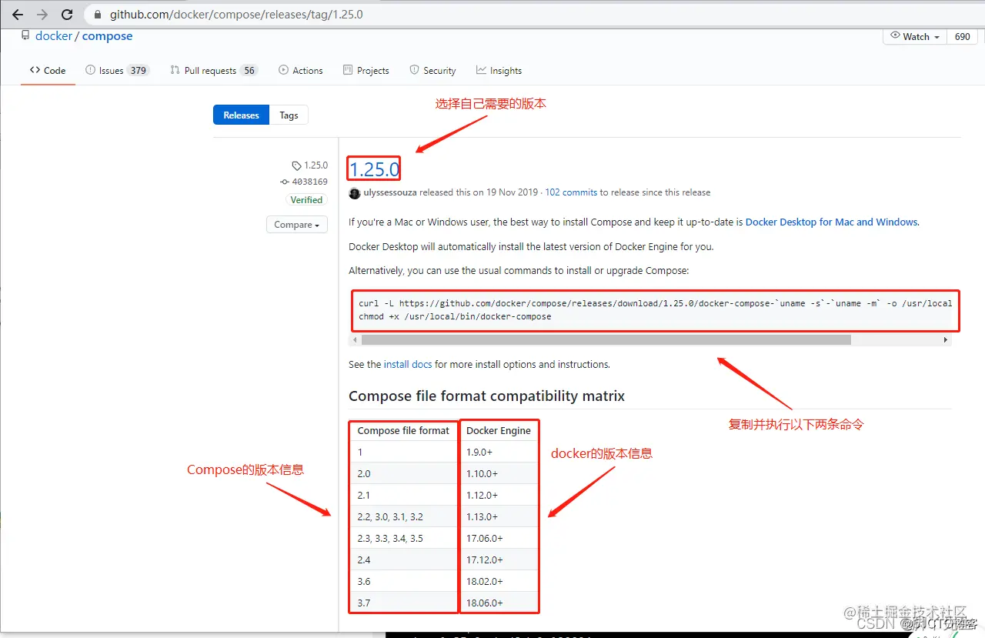Image resolution: width=985 pixels, height=638 pixels.
Task: Open the install docs link
Action: pos(408,364)
